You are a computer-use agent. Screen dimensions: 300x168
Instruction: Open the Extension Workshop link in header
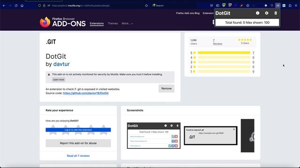208,13
